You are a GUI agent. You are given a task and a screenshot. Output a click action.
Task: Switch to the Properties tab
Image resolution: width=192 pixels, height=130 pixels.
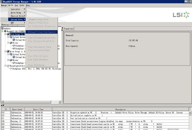pos(68,29)
